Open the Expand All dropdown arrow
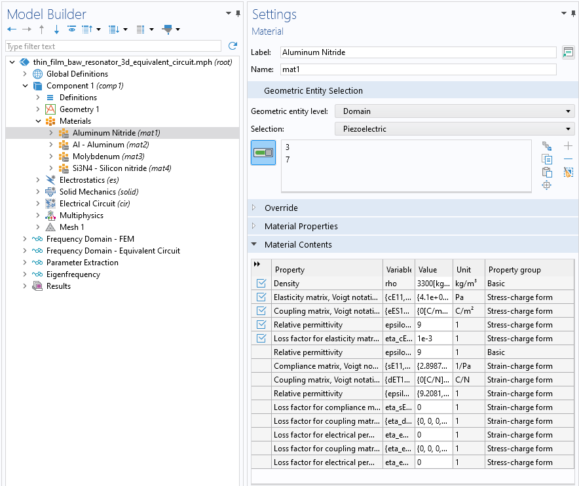The width and height of the screenshot is (579, 486). pos(126,29)
